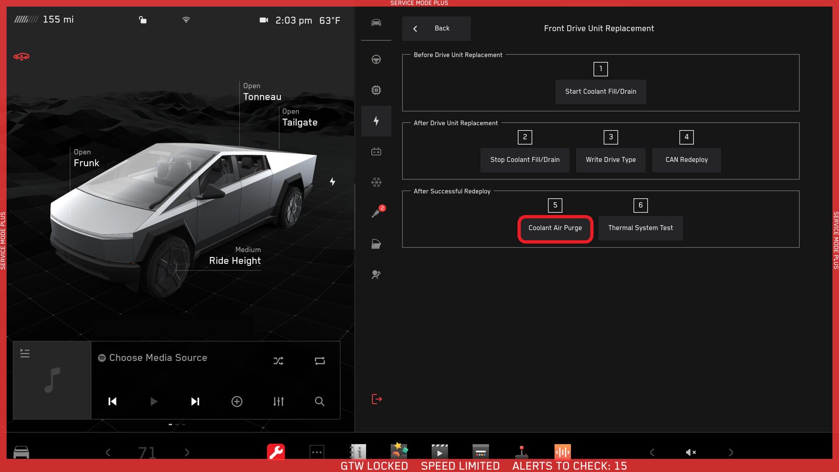Open the low voltage battery sidebar section
The image size is (839, 472).
376,152
